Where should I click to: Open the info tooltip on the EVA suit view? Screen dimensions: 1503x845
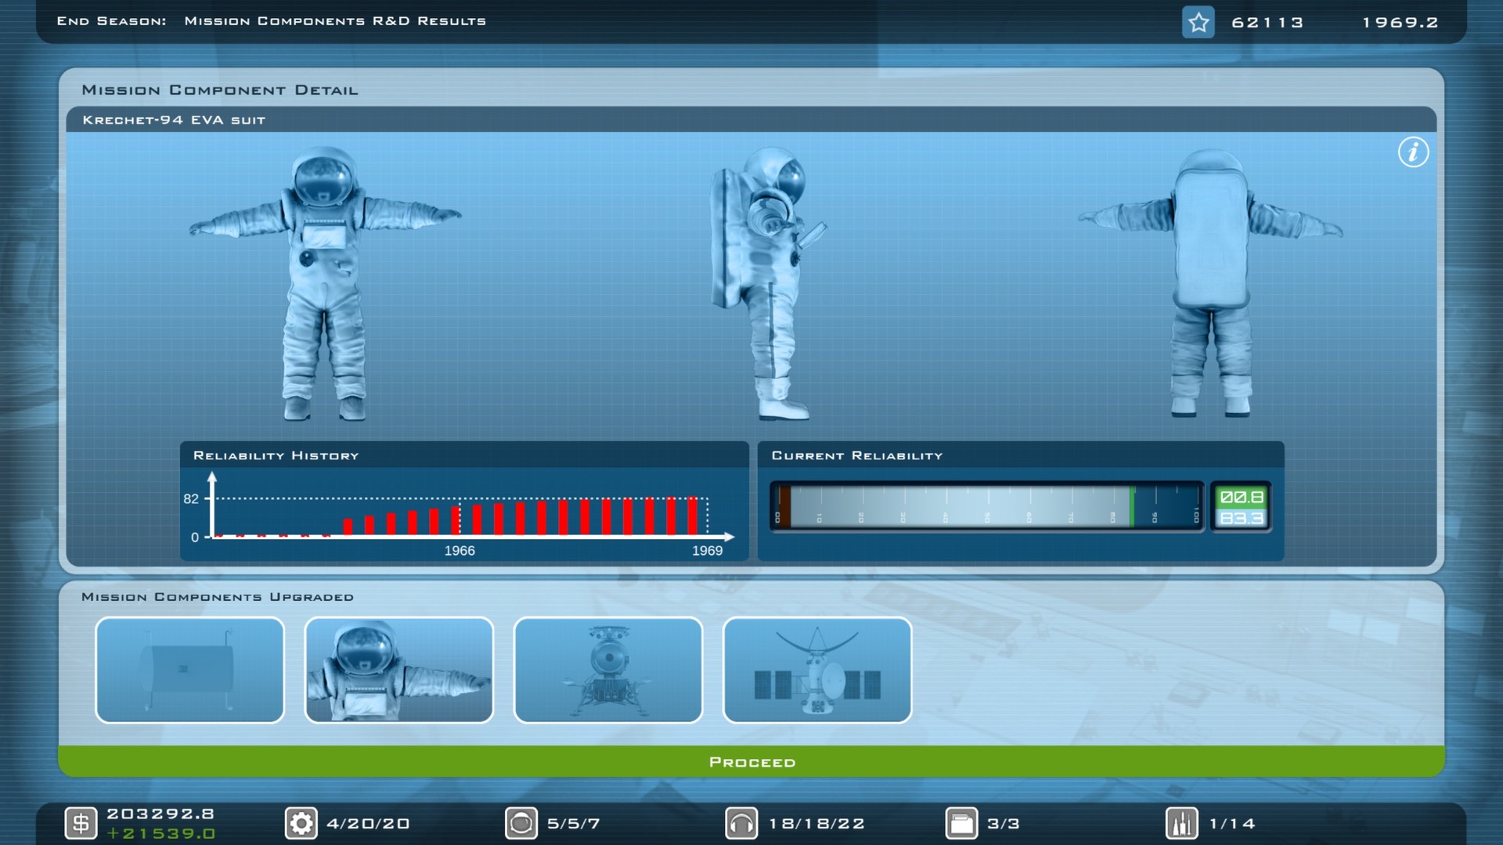pos(1413,153)
